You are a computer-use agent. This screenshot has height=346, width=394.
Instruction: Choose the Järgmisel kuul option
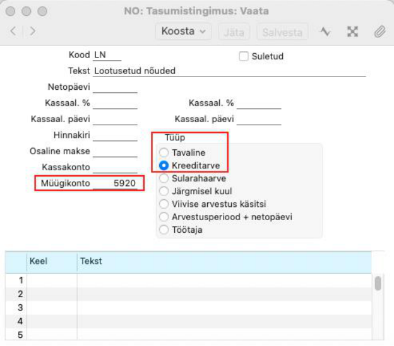click(164, 191)
